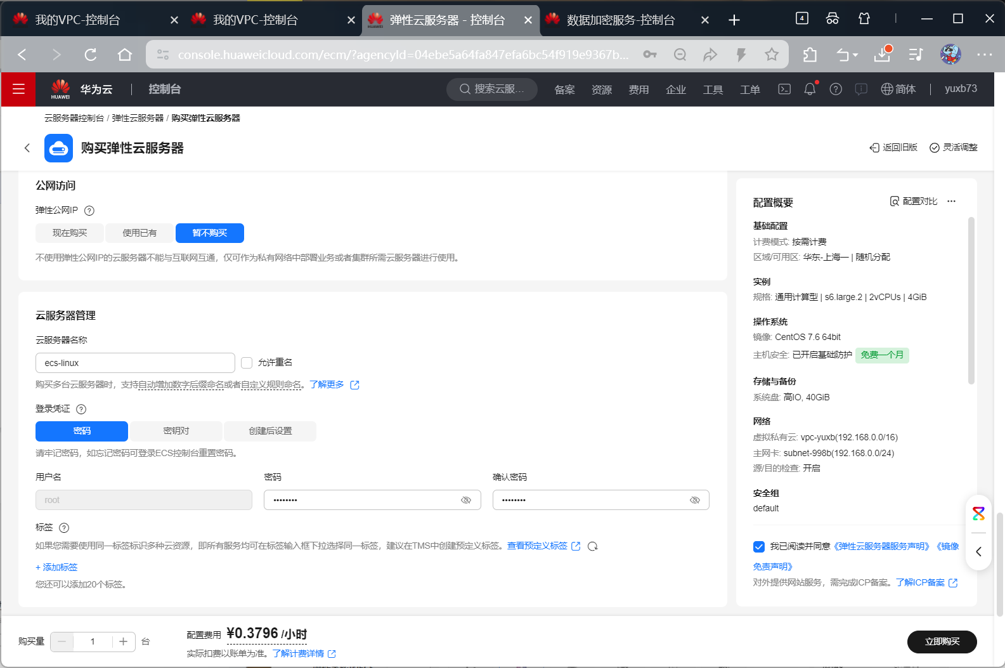Open browser password key icon
This screenshot has height=668, width=1005.
point(650,55)
